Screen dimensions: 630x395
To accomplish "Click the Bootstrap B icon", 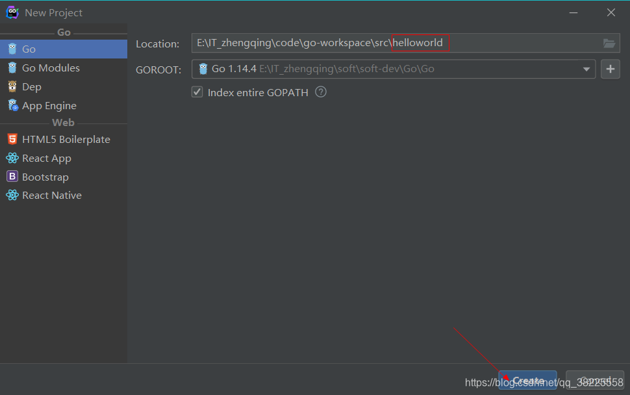I will point(12,177).
